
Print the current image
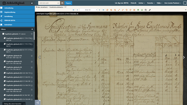[142, 10]
